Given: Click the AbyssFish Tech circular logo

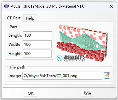Looking at the screenshot, I should click(60, 58).
